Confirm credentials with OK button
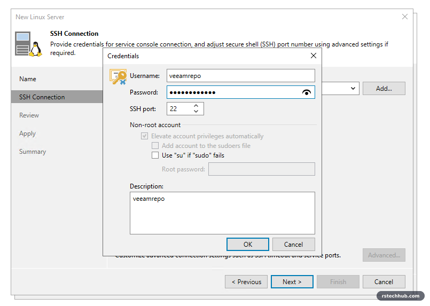 (x=248, y=244)
